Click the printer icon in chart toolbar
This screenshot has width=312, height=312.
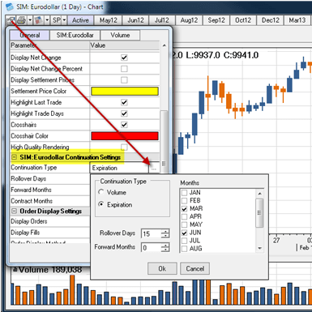pos(21,20)
